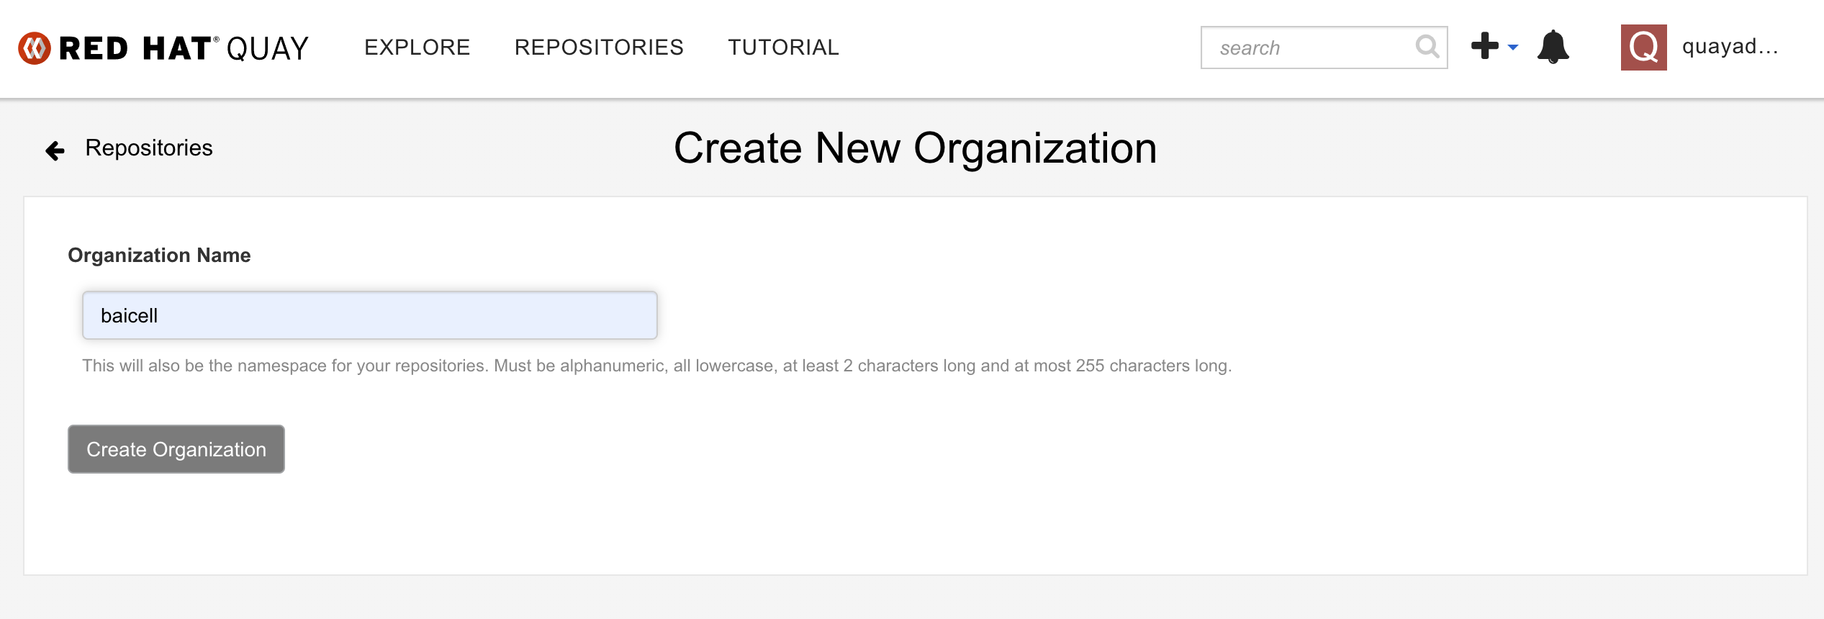Follow the Repositories back link
This screenshot has width=1824, height=619.
point(149,148)
